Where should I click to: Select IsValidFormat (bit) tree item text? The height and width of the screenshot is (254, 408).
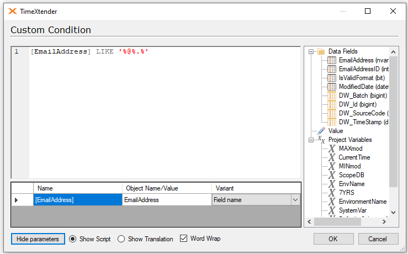362,78
